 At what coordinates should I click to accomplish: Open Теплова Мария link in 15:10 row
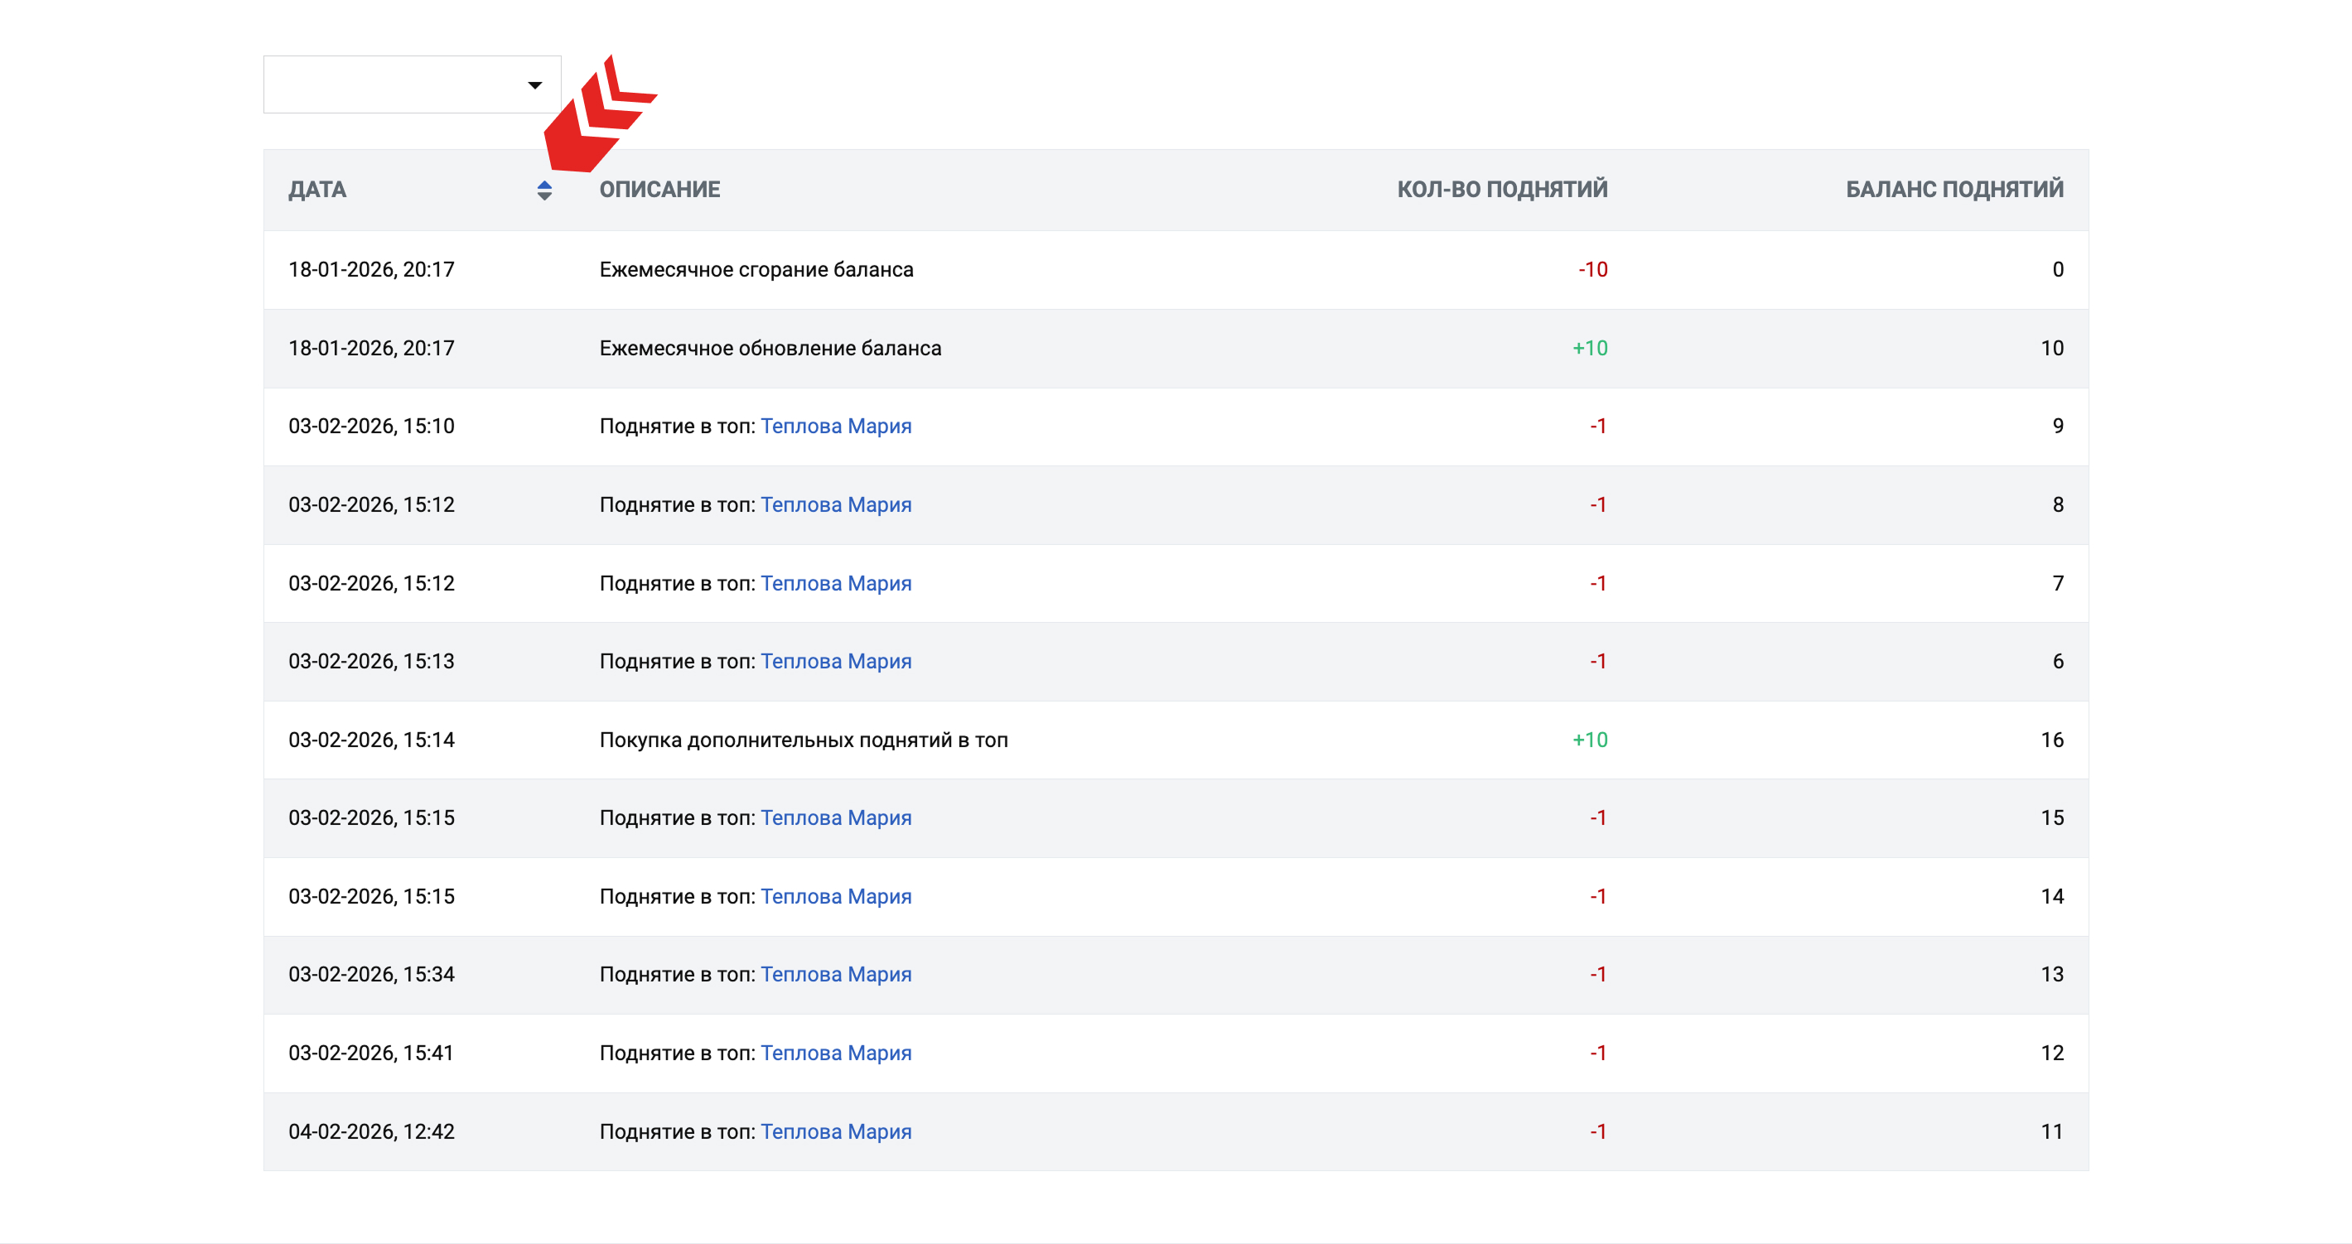[x=835, y=427]
